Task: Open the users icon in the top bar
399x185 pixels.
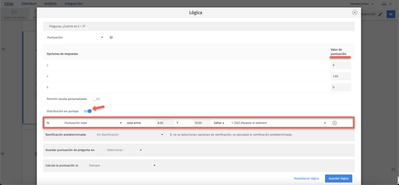Action: tap(384, 4)
